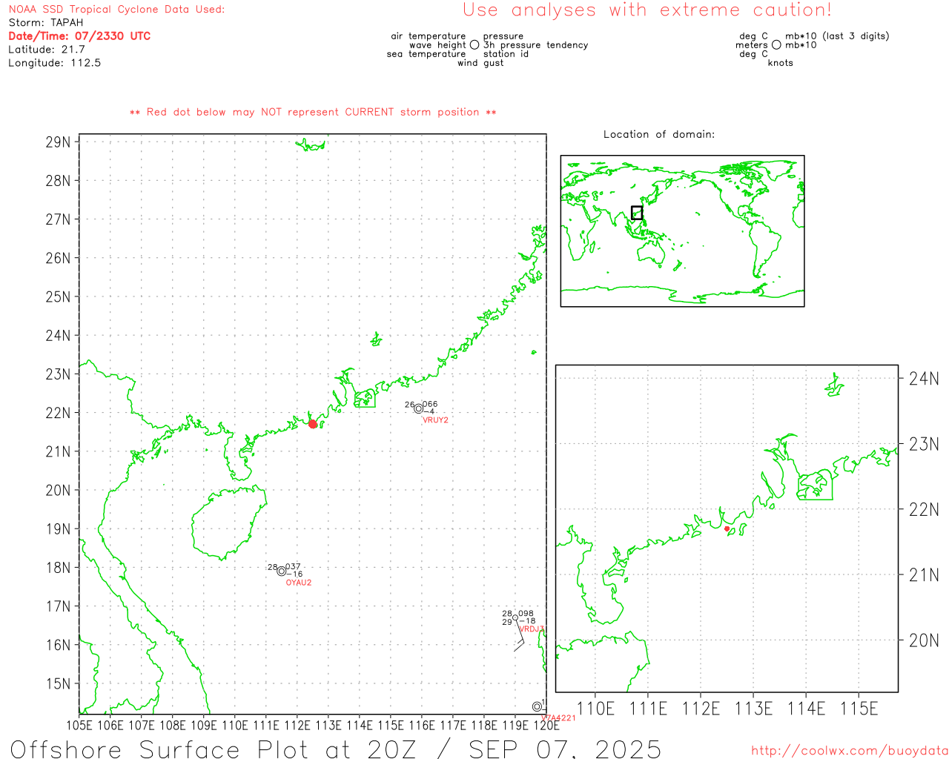
Task: Click the 'Longitude: 112.5' line
Action: (55, 63)
